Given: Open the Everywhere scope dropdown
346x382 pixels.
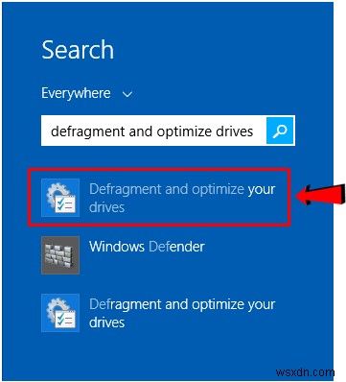Looking at the screenshot, I should (87, 93).
